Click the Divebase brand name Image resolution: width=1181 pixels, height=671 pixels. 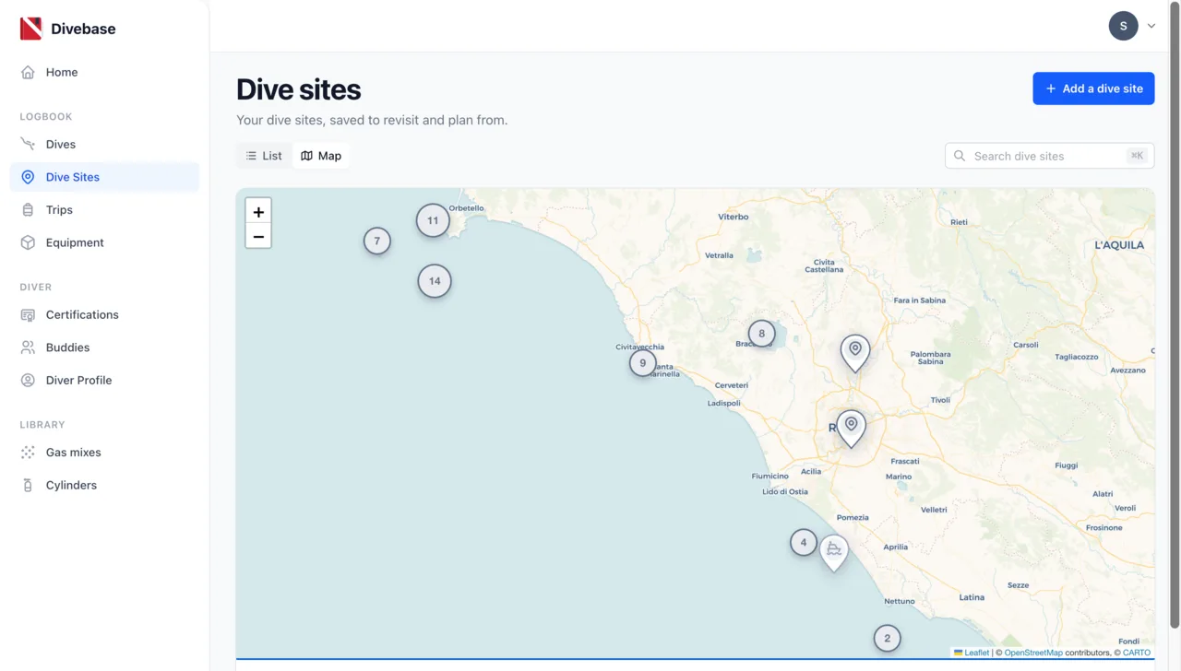coord(83,29)
